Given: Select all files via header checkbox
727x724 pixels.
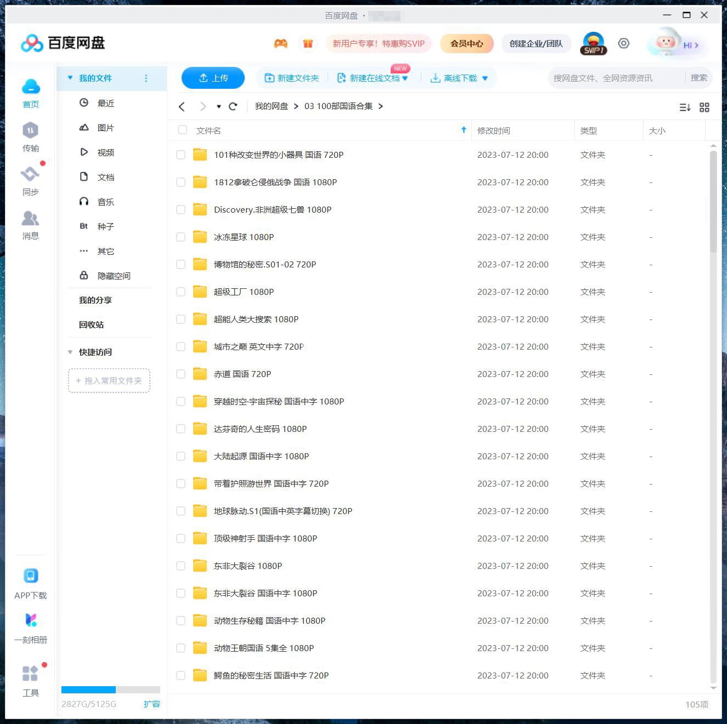Looking at the screenshot, I should click(x=182, y=130).
